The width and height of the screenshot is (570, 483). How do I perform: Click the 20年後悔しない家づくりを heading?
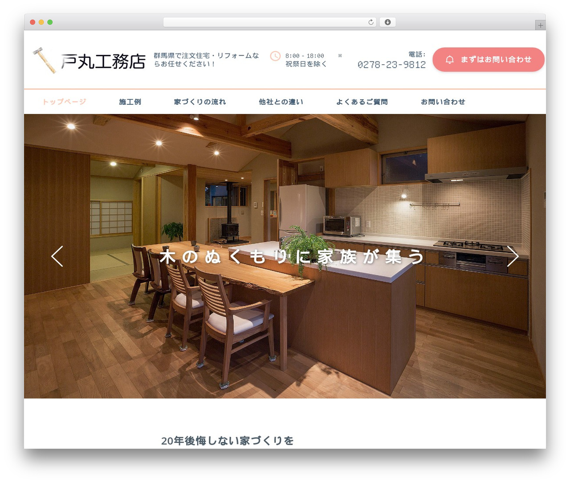228,441
